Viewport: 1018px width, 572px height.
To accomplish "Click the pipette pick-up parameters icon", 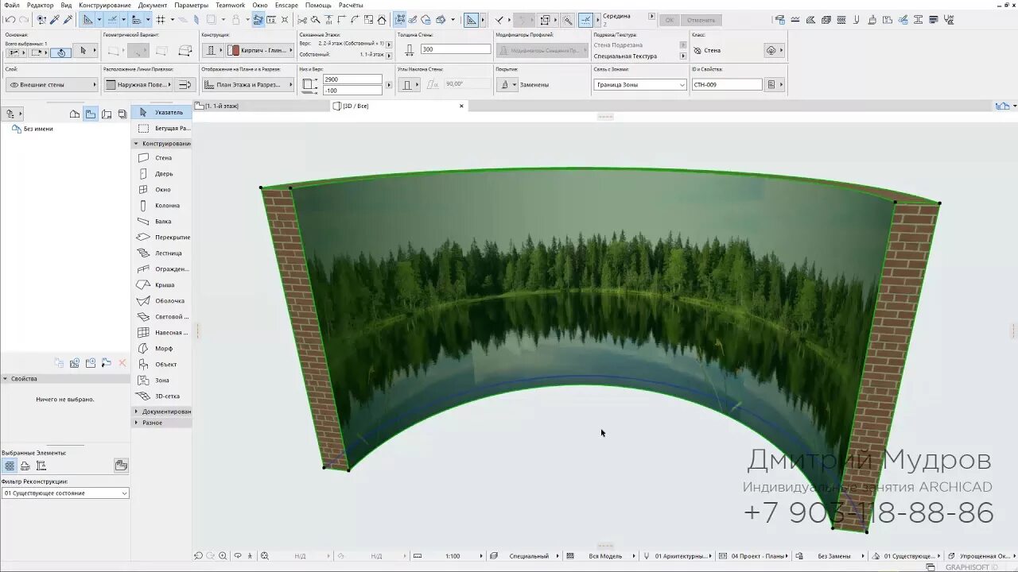I will tap(55, 20).
